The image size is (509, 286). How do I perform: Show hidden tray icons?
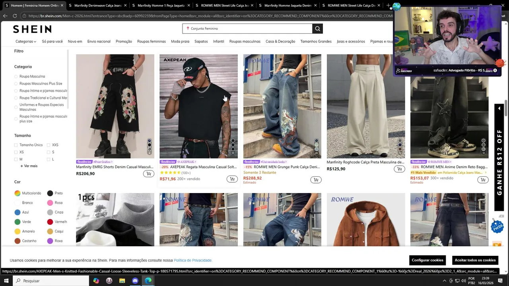[x=445, y=281]
